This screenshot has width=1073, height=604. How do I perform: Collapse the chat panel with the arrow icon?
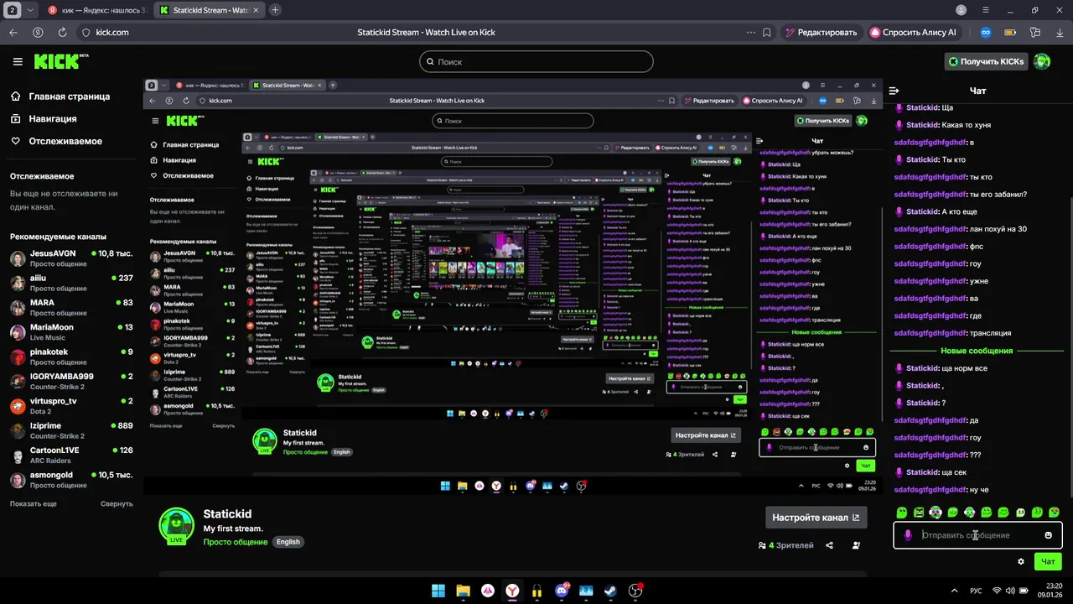tap(894, 91)
